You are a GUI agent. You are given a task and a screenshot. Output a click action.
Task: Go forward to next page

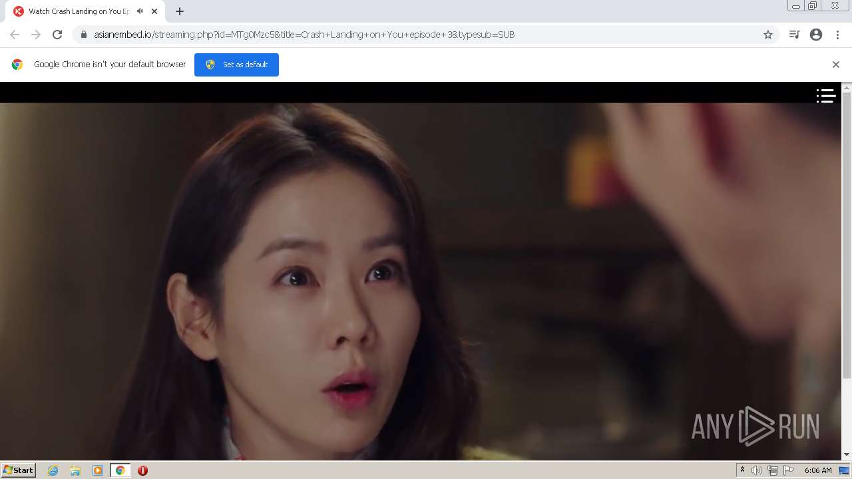point(36,35)
